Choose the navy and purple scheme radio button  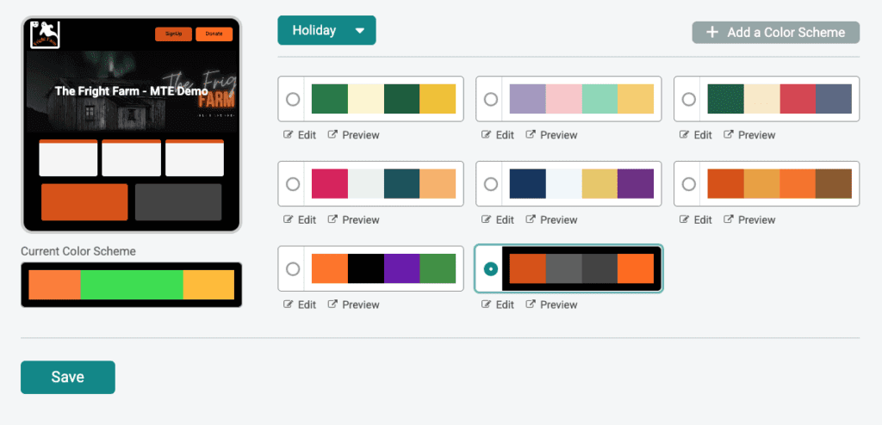point(491,183)
